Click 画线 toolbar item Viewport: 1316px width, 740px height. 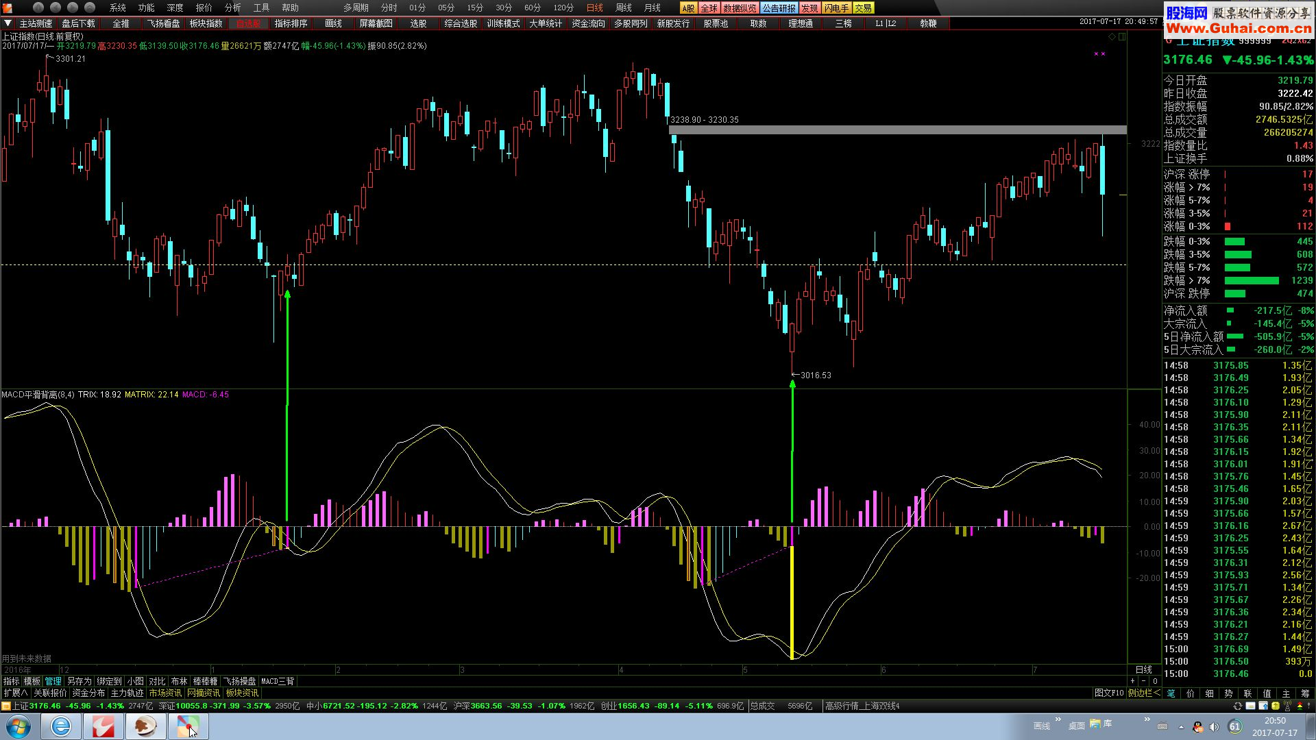[x=333, y=23]
